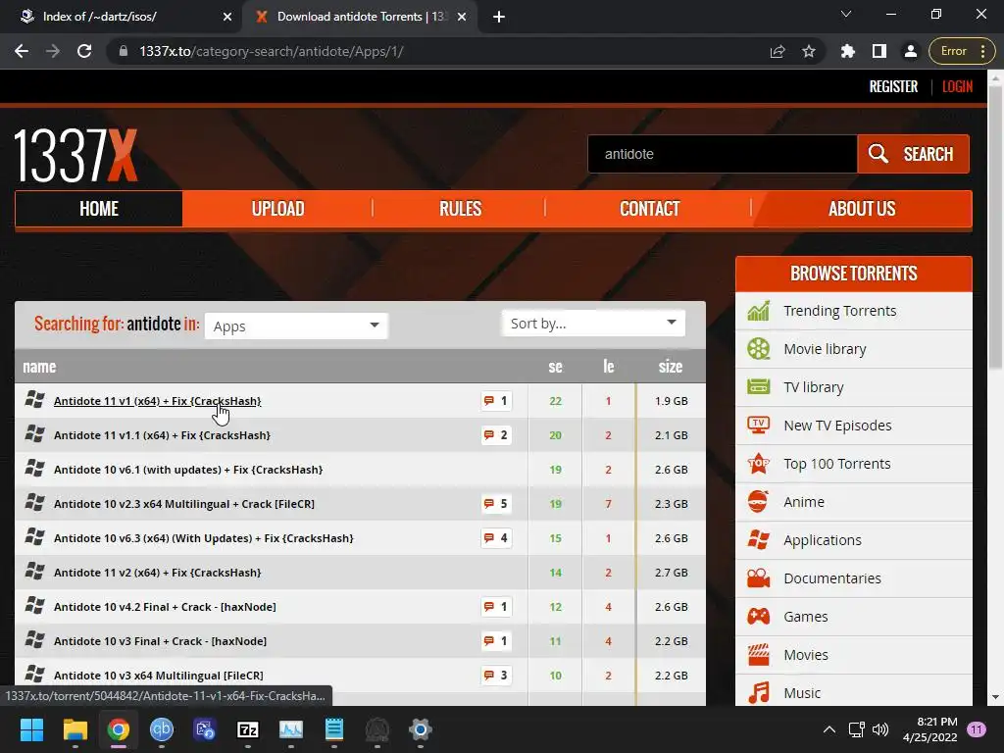
Task: Open the RULES navigation item
Action: [460, 209]
